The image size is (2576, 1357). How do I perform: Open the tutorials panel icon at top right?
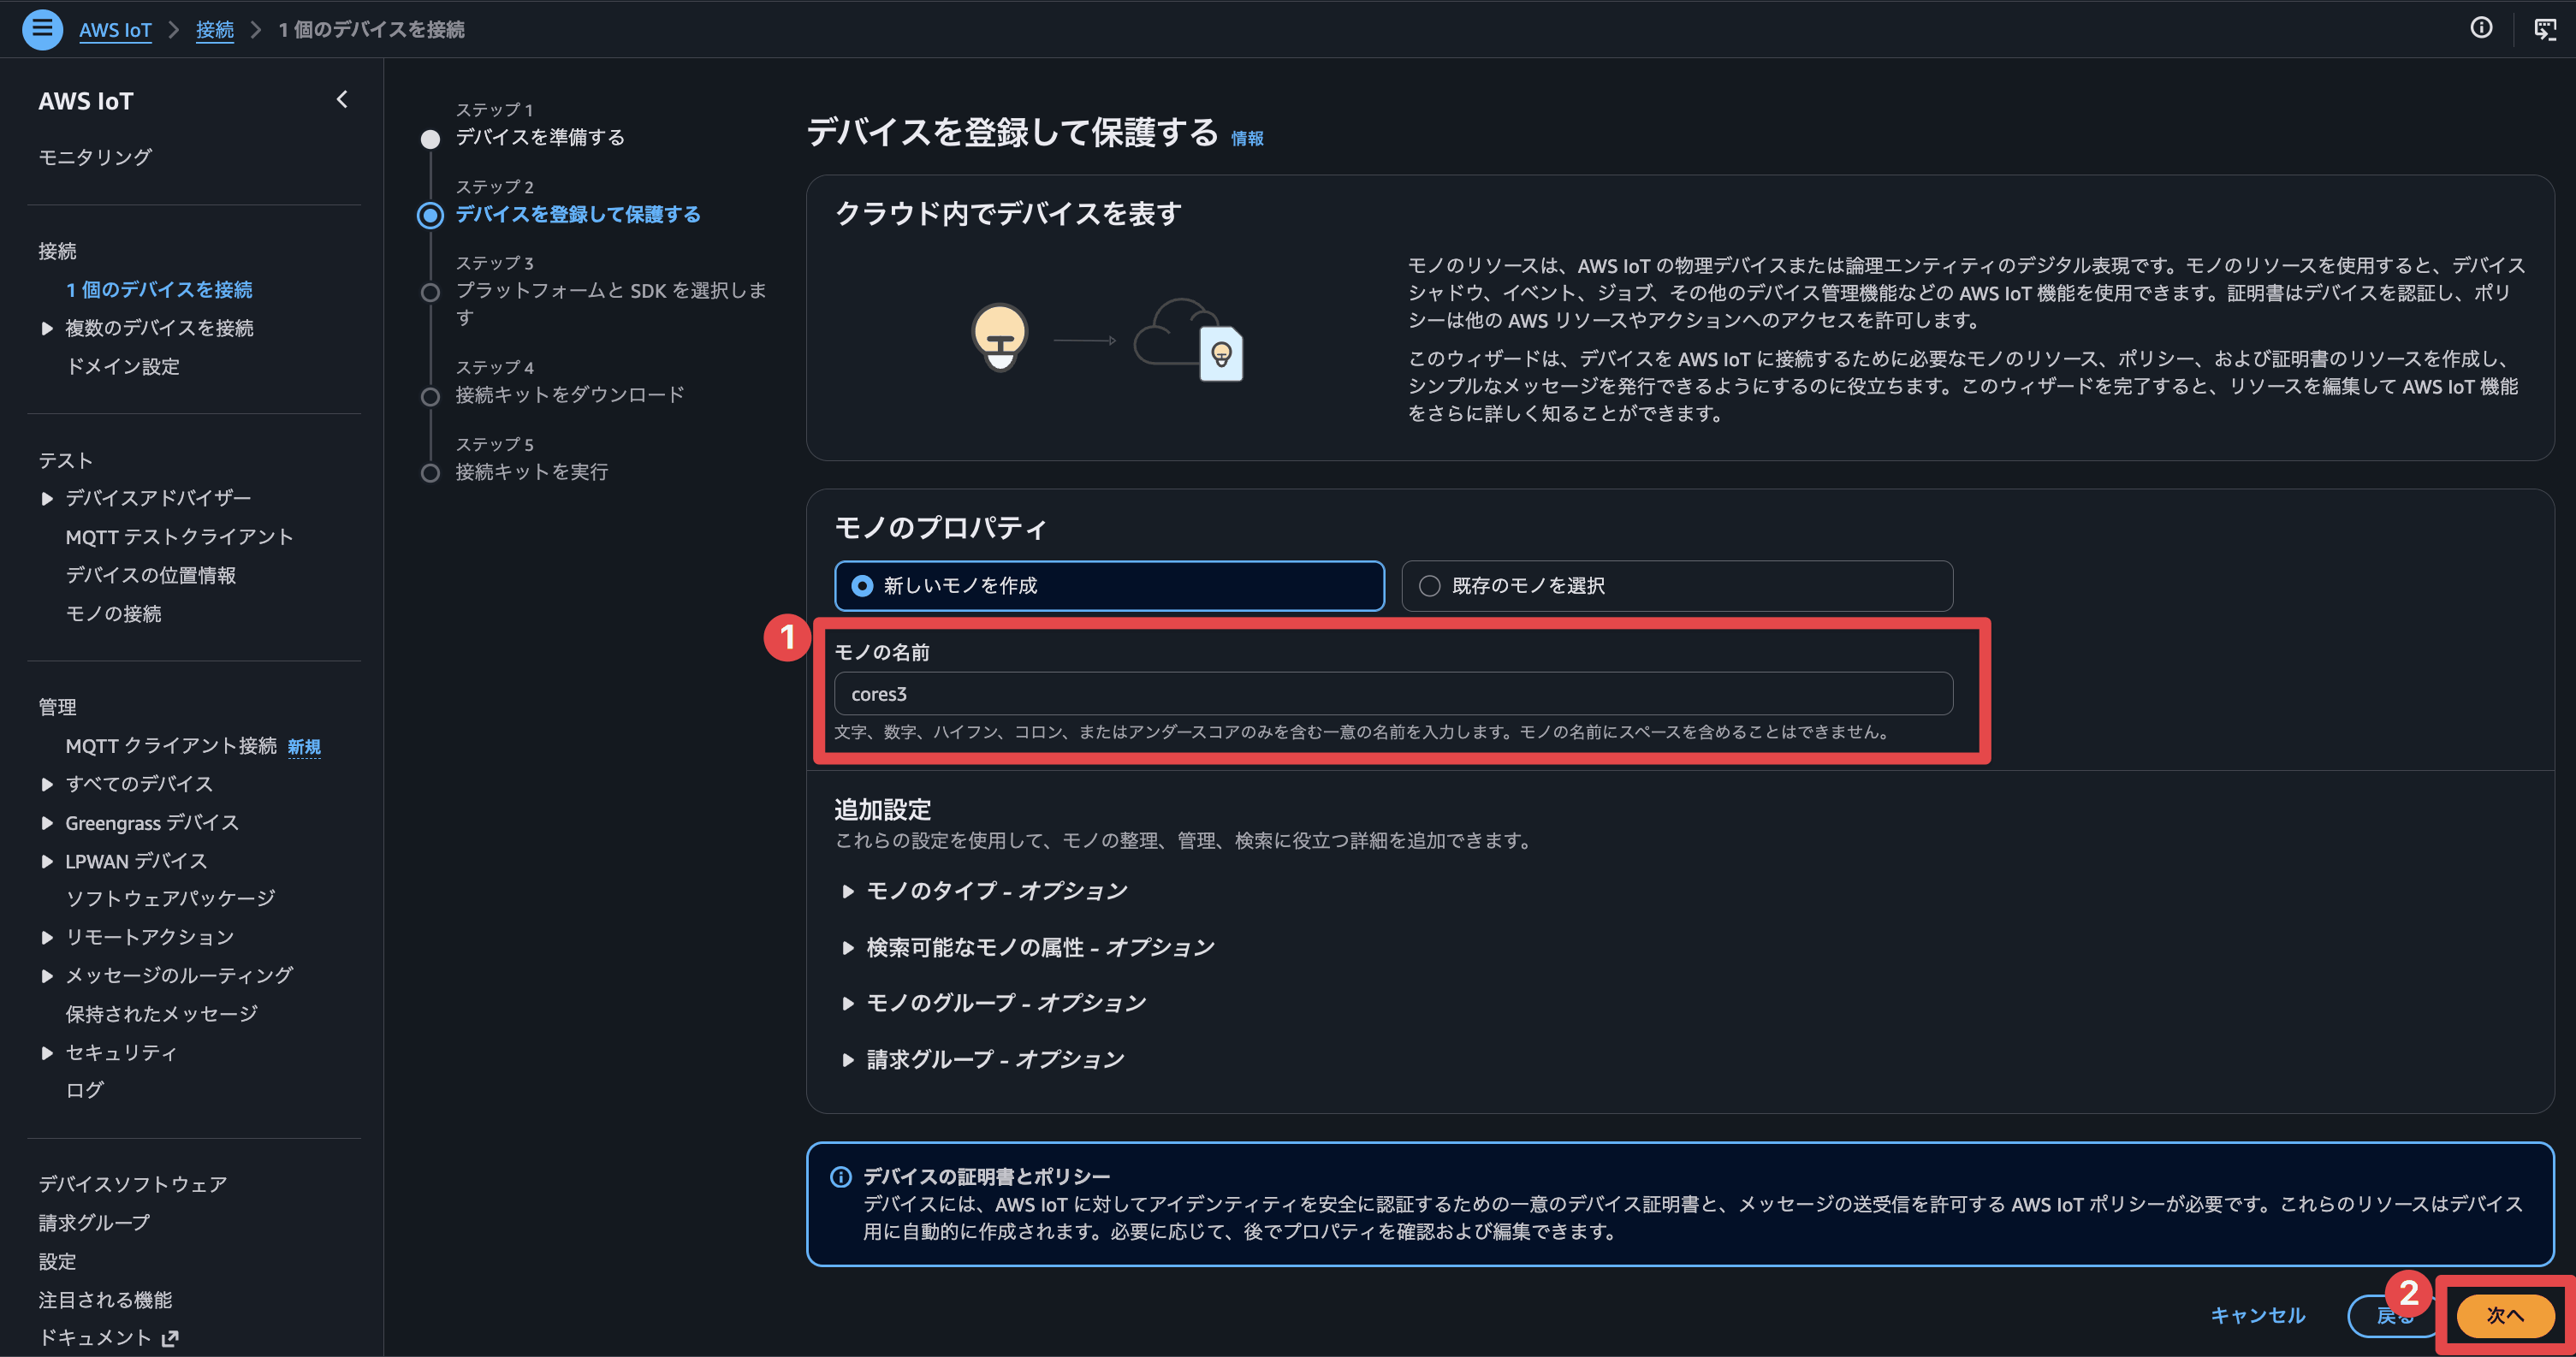2545,28
